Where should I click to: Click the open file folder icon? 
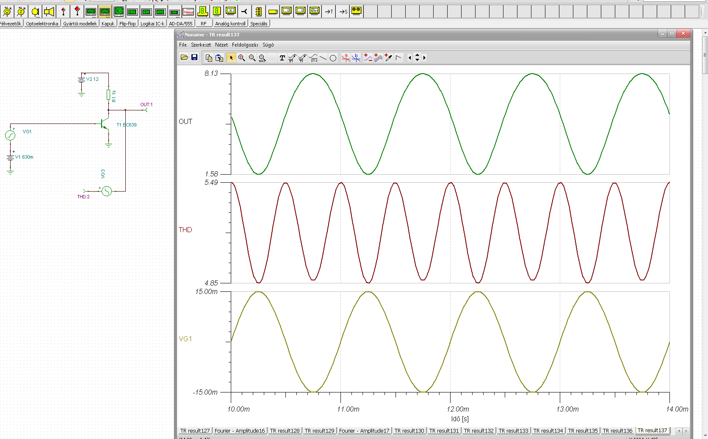(x=184, y=58)
